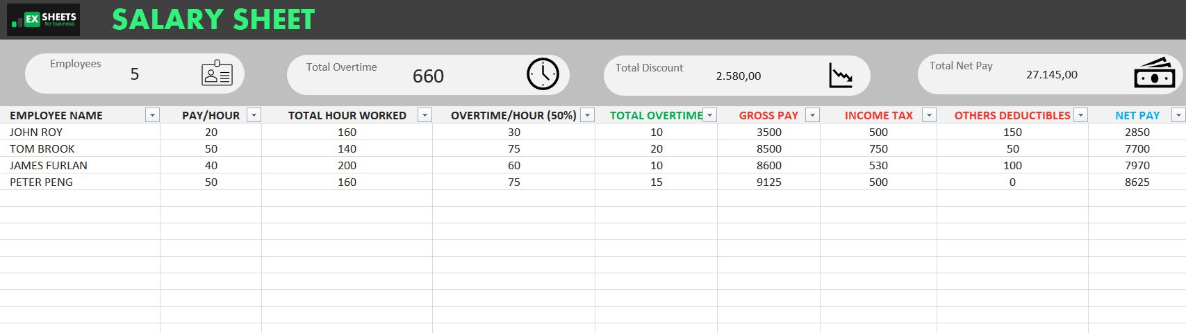Select the gross pay cell 9125
This screenshot has height=333, width=1186.
point(769,182)
